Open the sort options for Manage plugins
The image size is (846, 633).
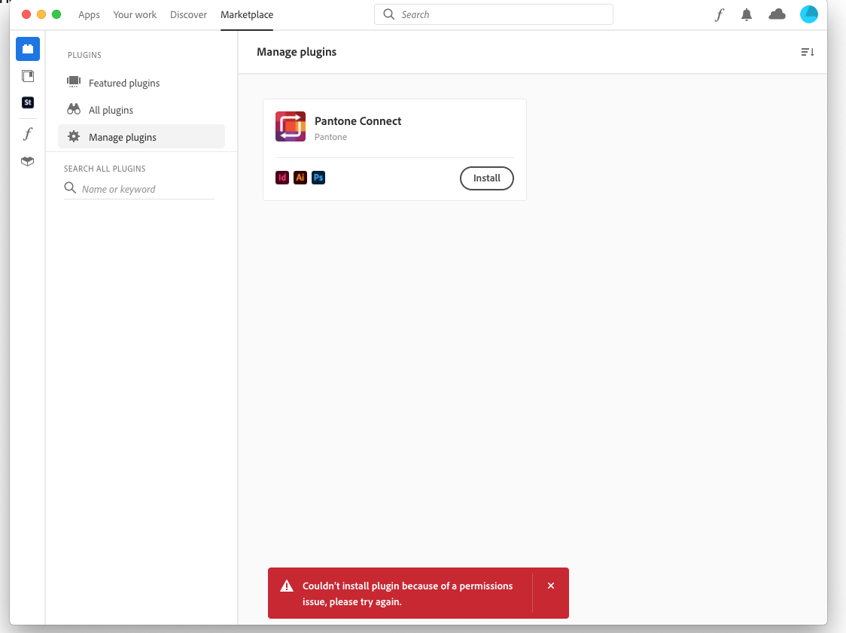807,51
